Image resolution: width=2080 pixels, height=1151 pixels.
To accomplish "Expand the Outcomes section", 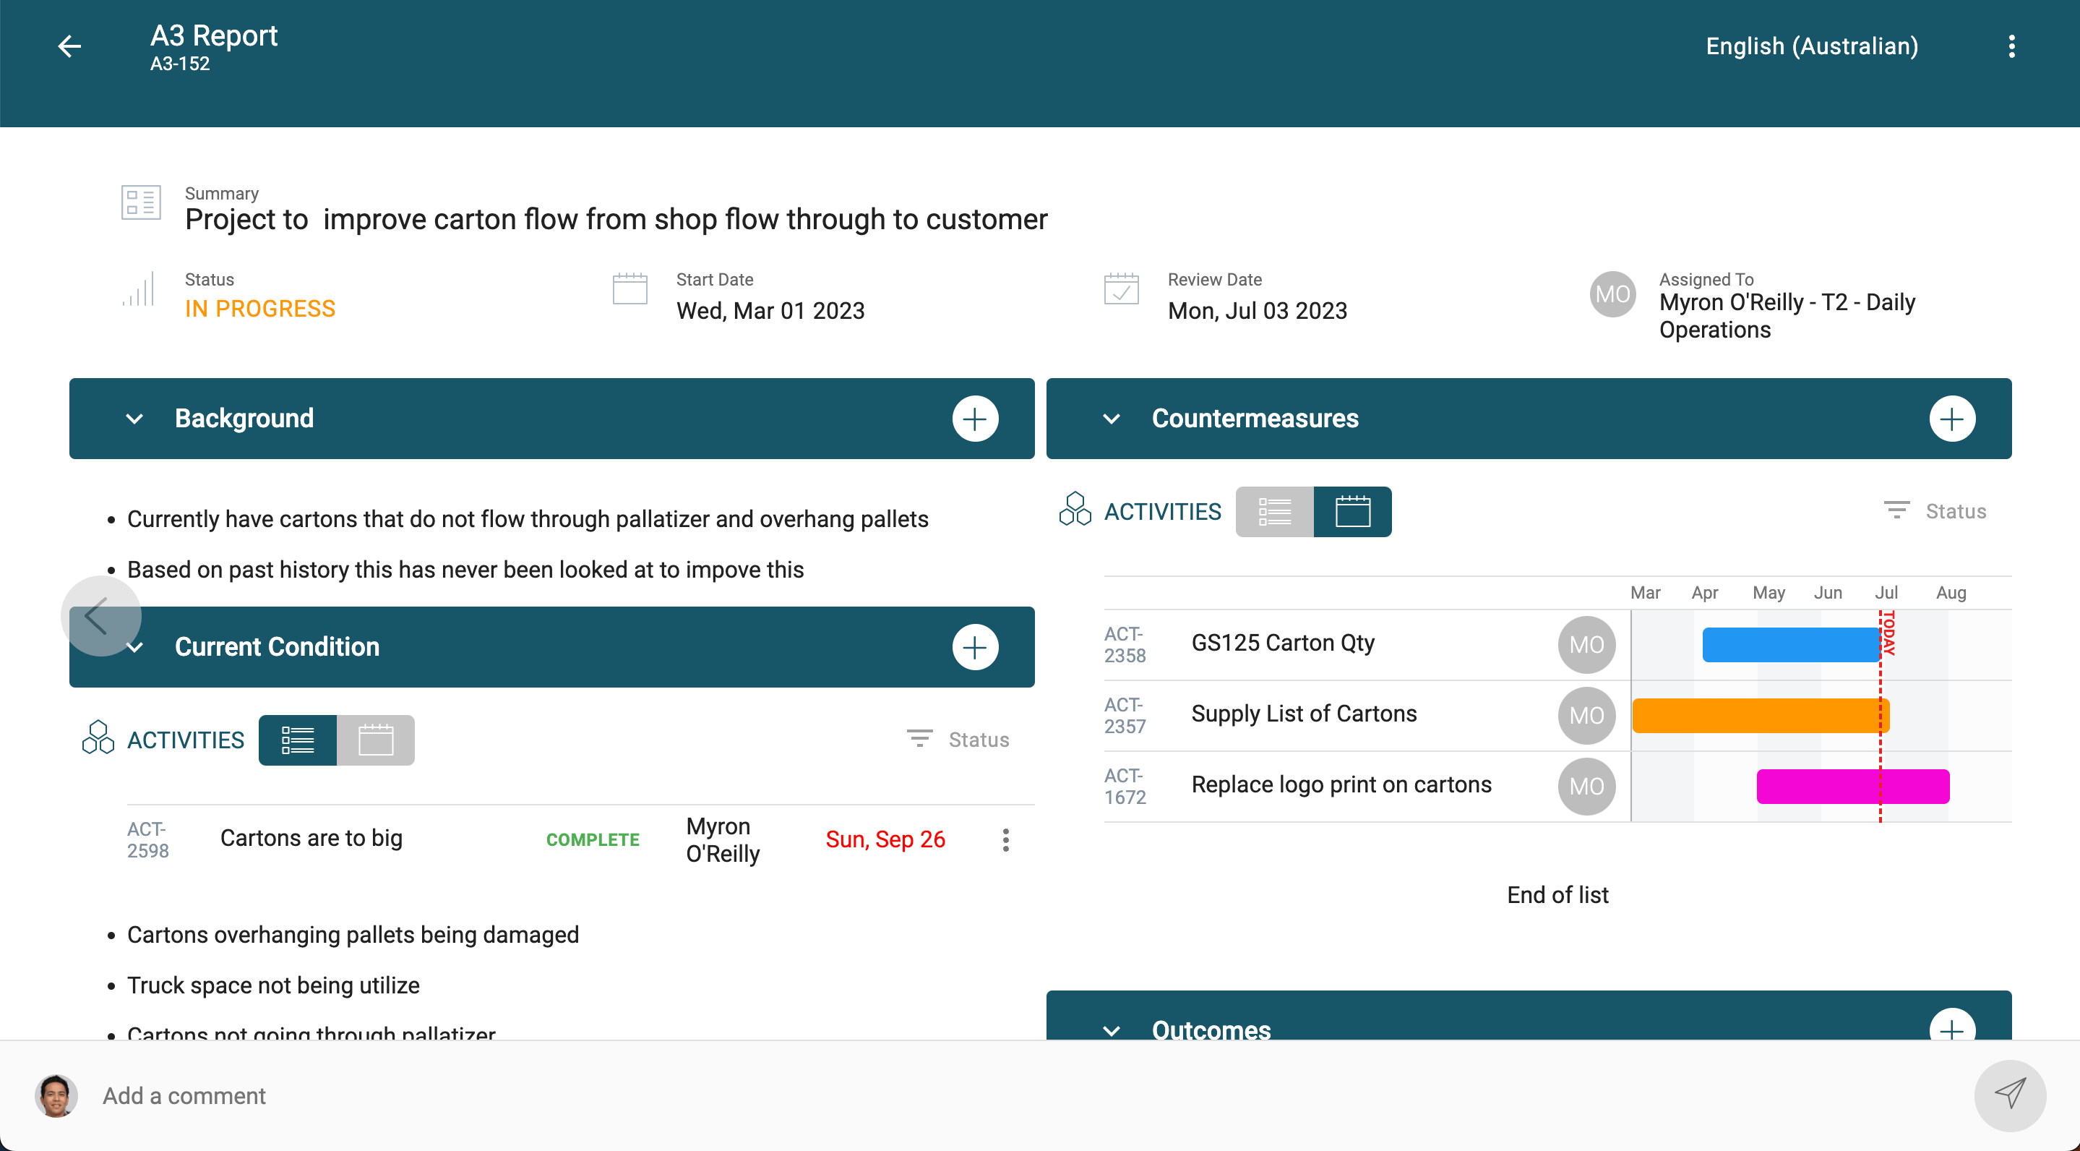I will click(1112, 1031).
